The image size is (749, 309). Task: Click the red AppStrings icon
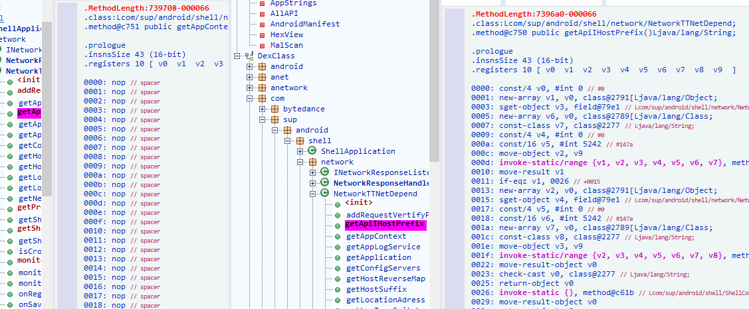(262, 3)
